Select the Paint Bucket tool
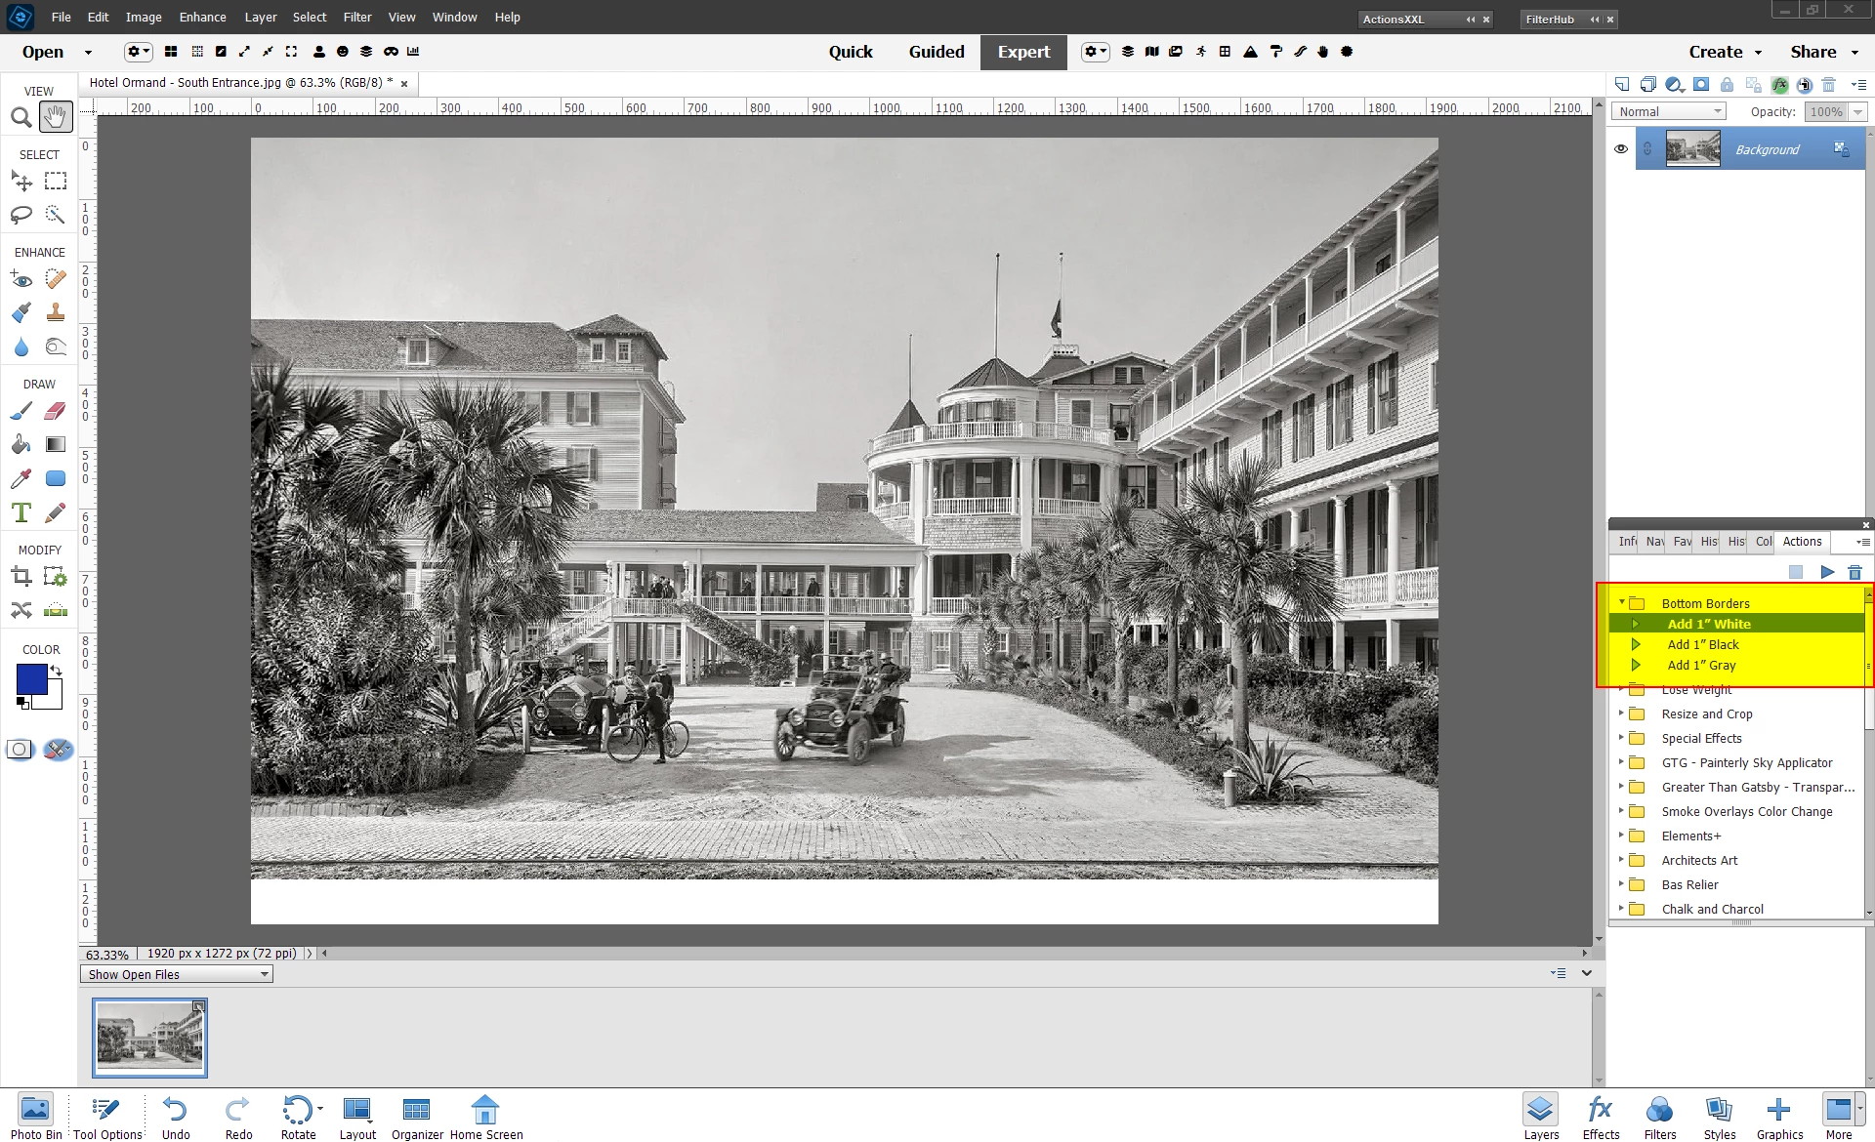 [21, 445]
